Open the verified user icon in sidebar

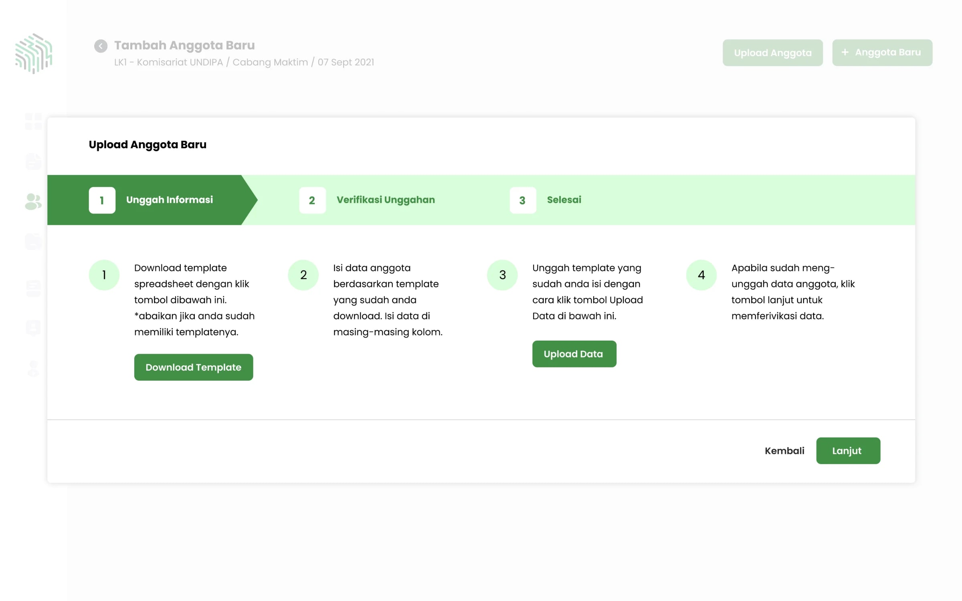coord(33,369)
